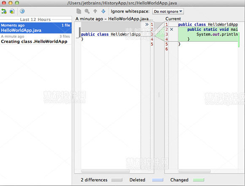Click the green change marker in the Current pane's right stripe

click(239, 40)
